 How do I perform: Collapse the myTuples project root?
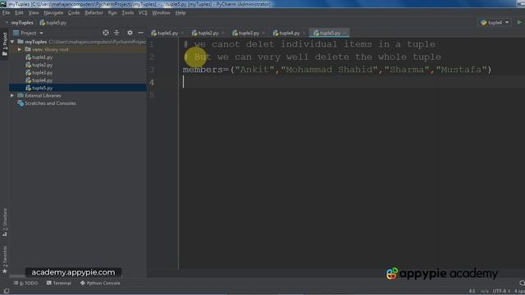(x=12, y=42)
